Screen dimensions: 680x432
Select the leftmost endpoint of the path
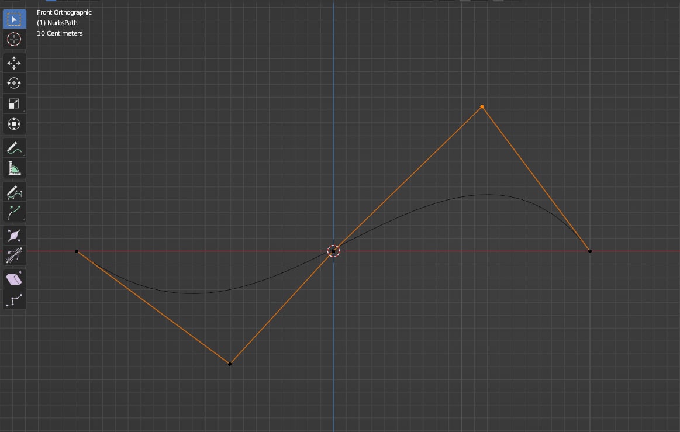tap(77, 251)
